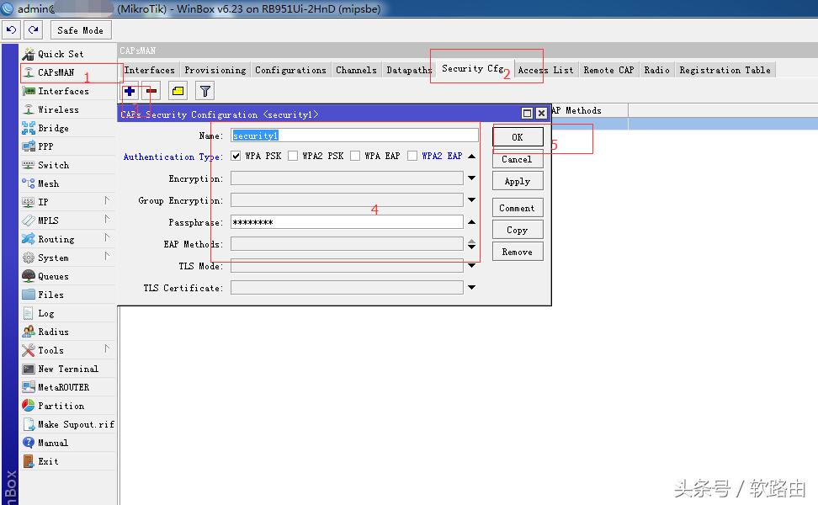Click the Passphrase input field
The image size is (818, 505).
pyautogui.click(x=346, y=222)
